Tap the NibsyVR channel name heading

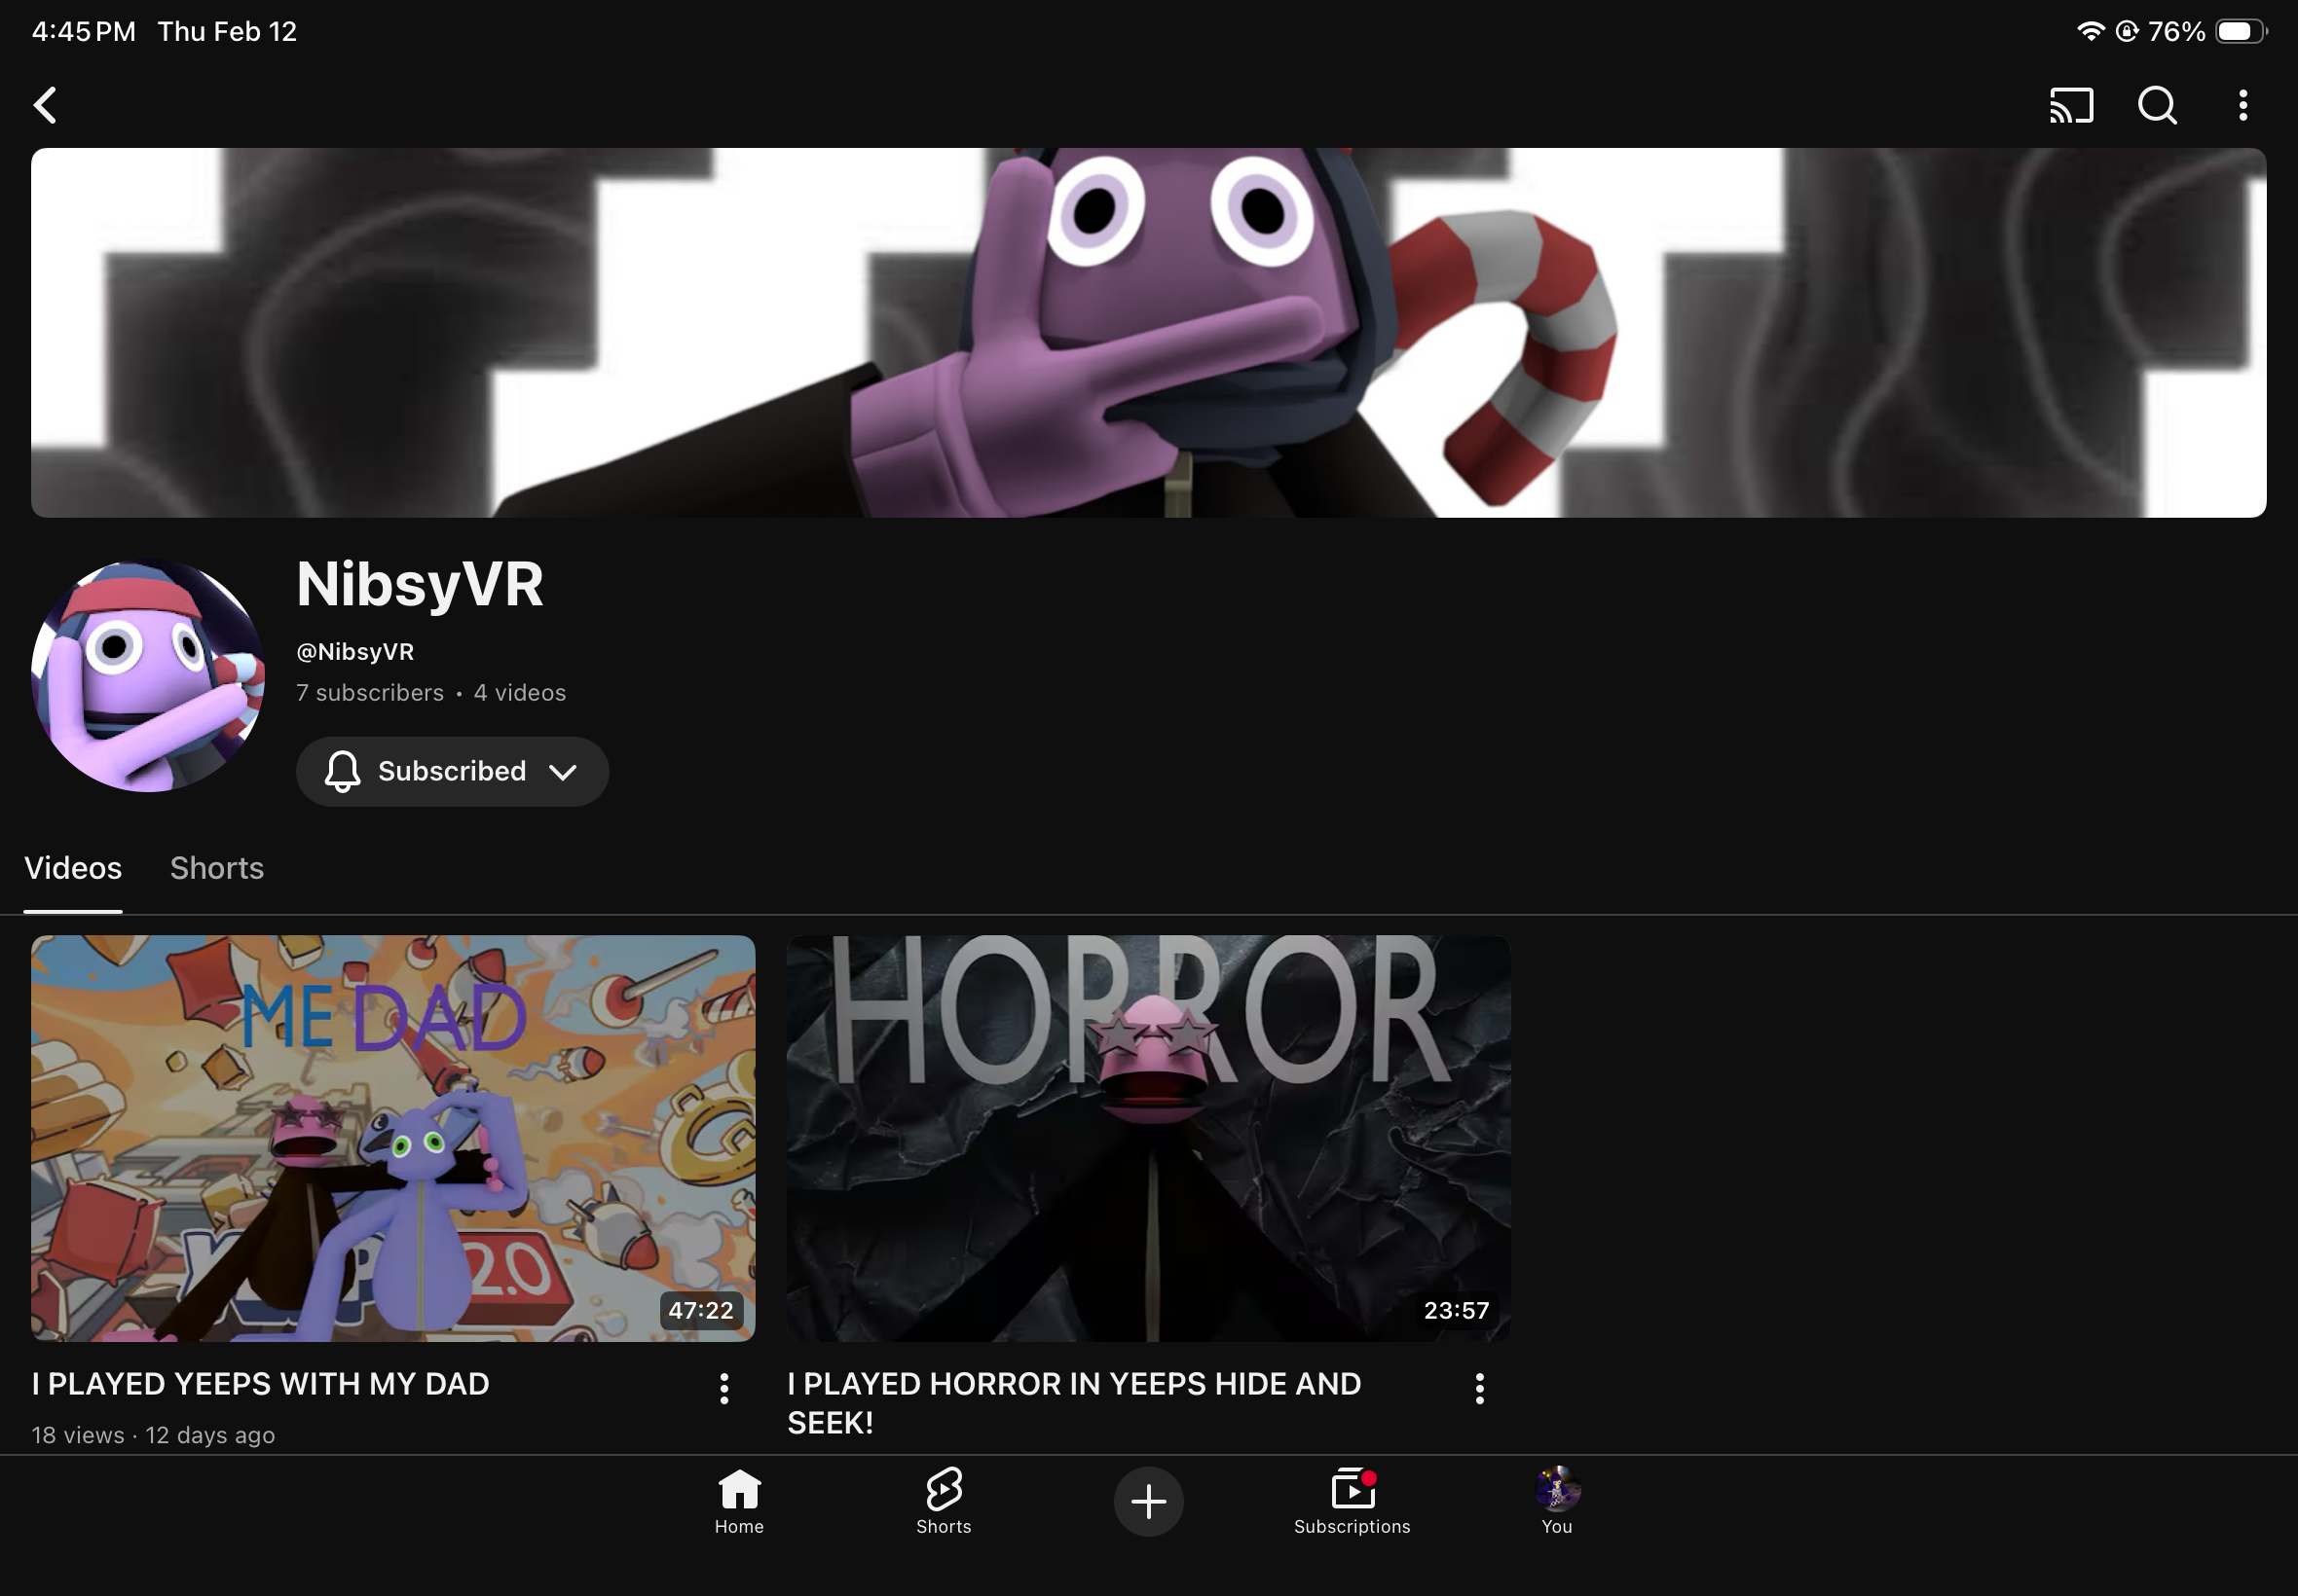[421, 584]
